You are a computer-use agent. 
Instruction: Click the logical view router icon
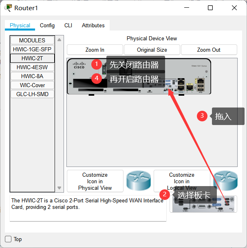tap(225, 181)
